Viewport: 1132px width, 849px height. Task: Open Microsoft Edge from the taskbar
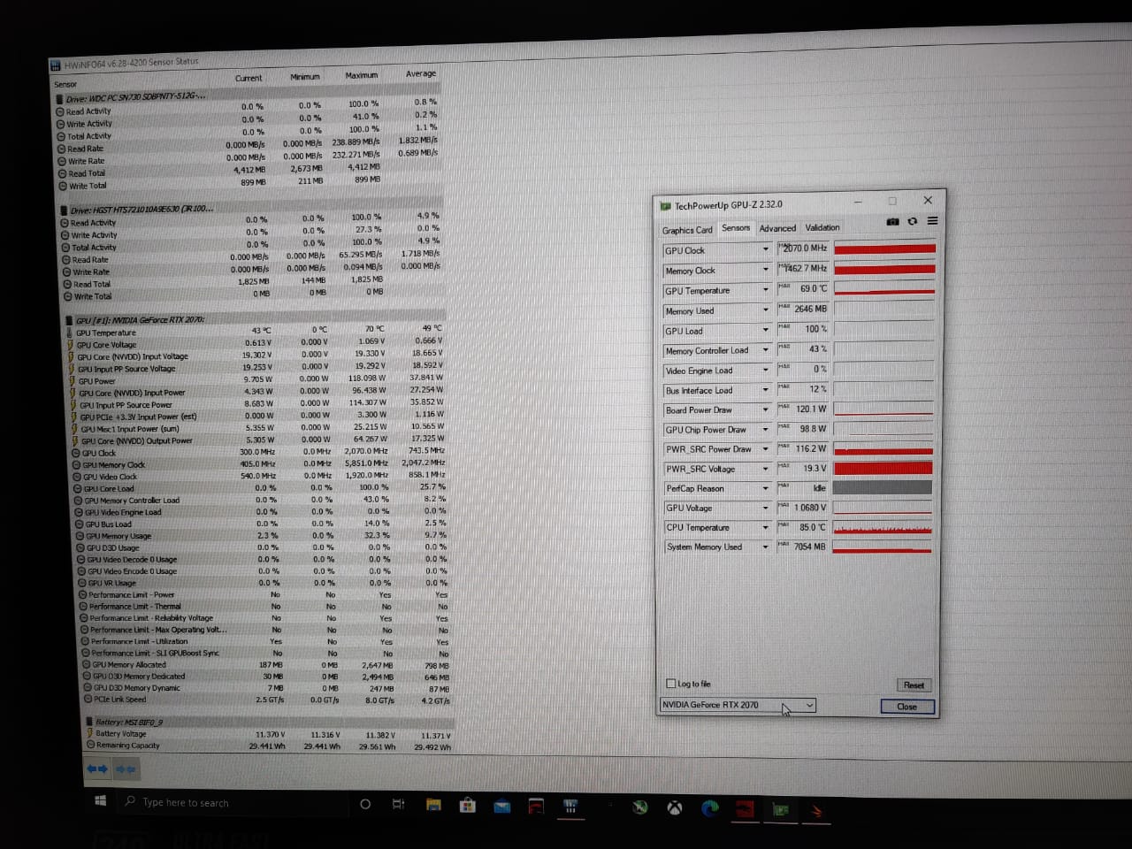tap(709, 807)
